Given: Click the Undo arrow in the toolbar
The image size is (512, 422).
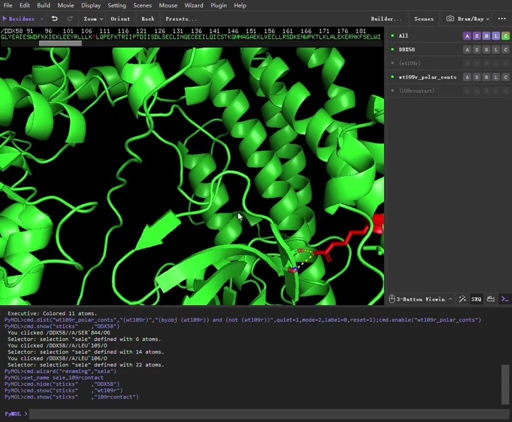Looking at the screenshot, I should click(54, 18).
